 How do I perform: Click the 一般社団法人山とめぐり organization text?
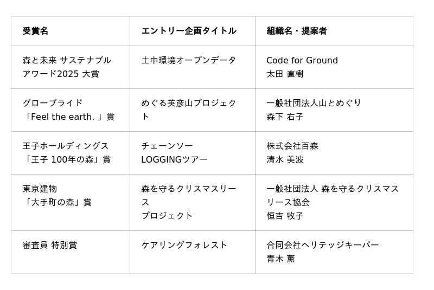pyautogui.click(x=314, y=103)
